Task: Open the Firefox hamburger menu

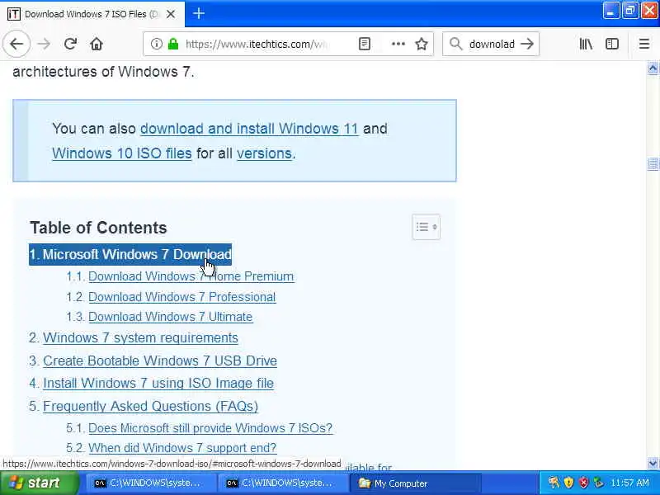Action: [644, 44]
